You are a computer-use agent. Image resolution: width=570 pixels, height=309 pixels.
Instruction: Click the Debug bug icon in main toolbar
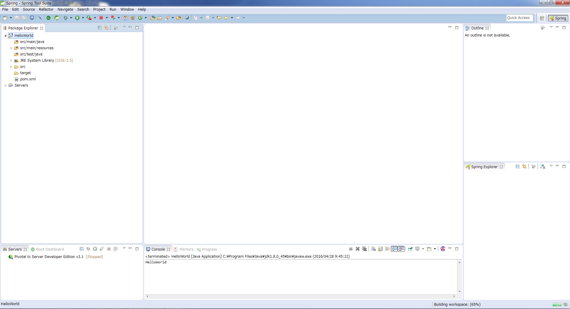[66, 18]
